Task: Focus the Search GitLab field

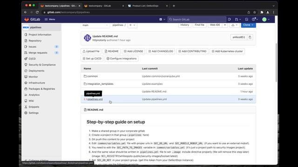Action: (197, 19)
